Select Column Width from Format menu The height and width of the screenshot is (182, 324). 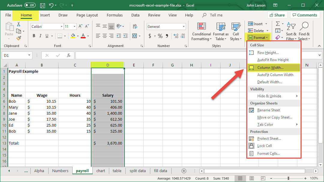point(270,68)
